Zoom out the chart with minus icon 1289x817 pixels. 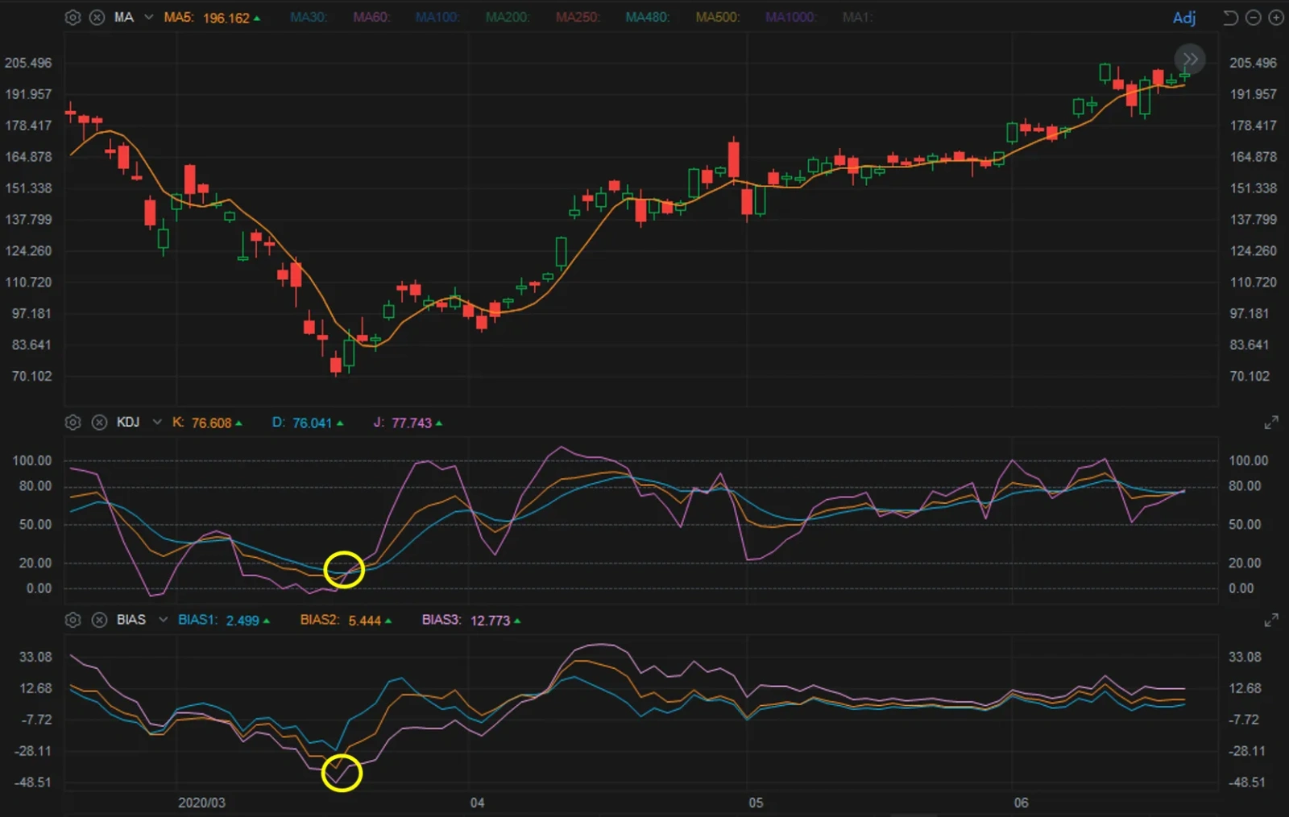point(1254,18)
